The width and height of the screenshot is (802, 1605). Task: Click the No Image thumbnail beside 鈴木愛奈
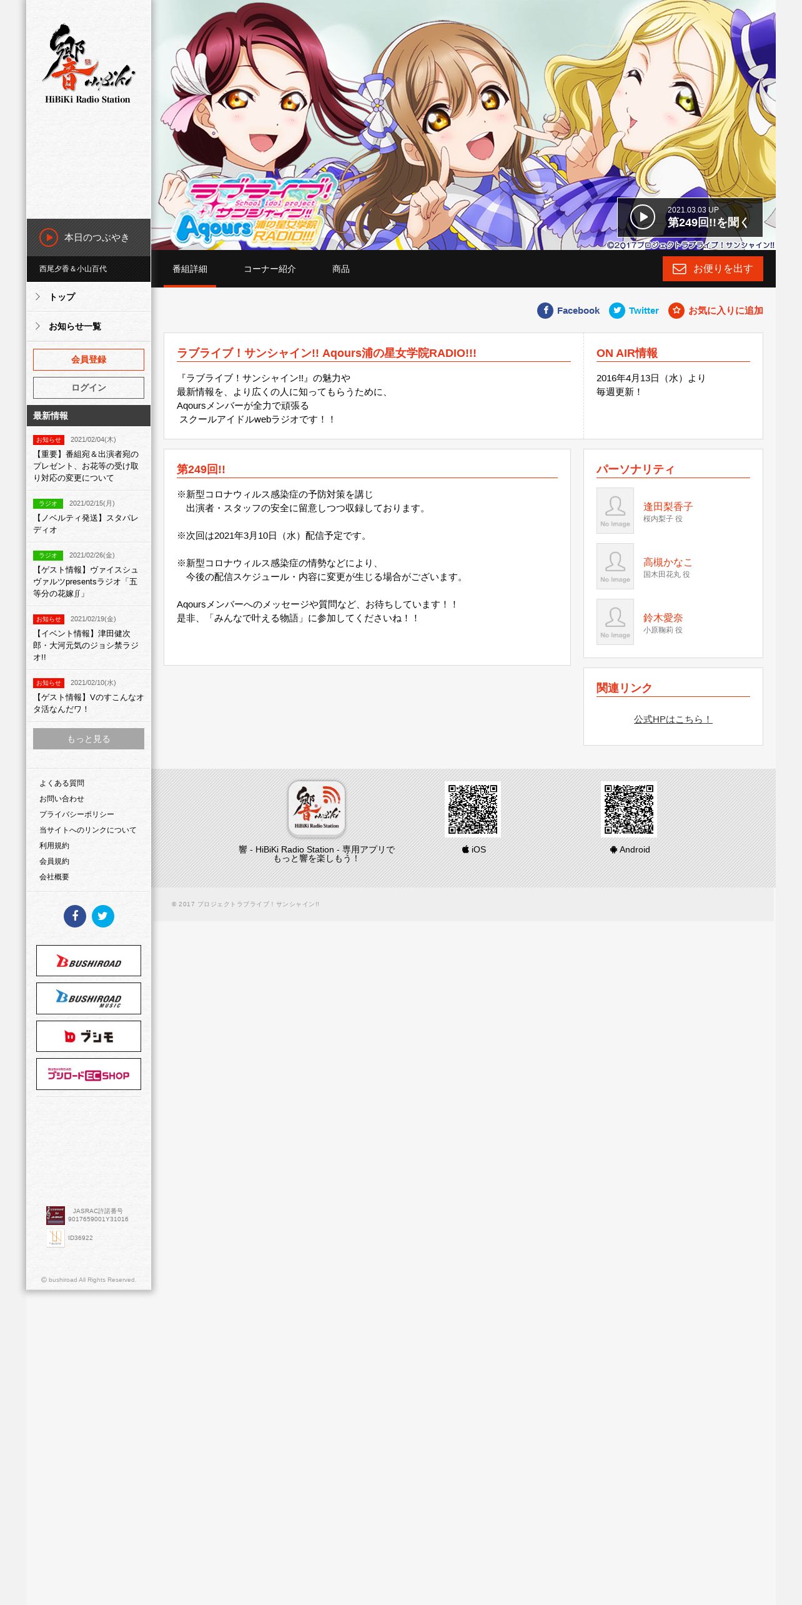coord(615,622)
